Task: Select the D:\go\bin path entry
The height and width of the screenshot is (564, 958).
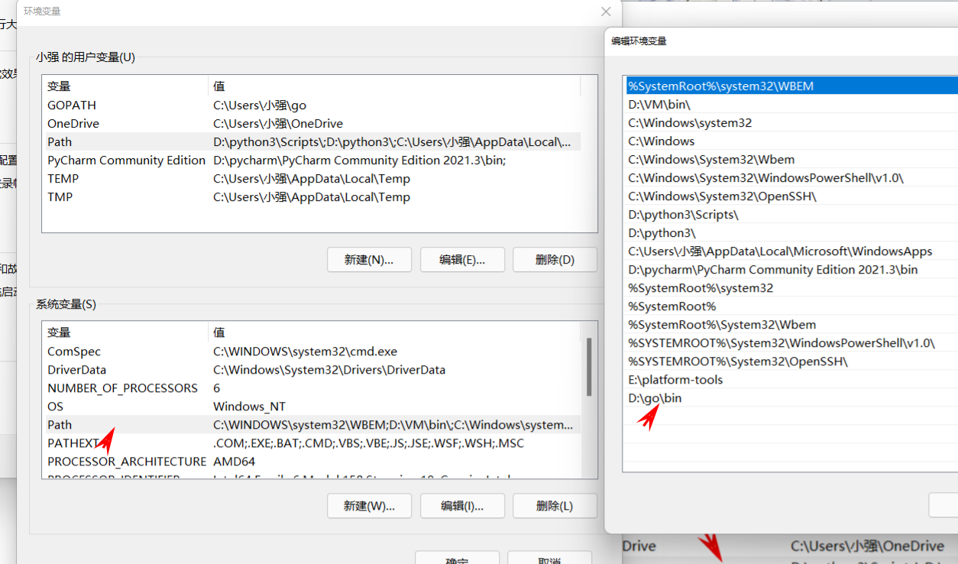Action: (x=791, y=398)
